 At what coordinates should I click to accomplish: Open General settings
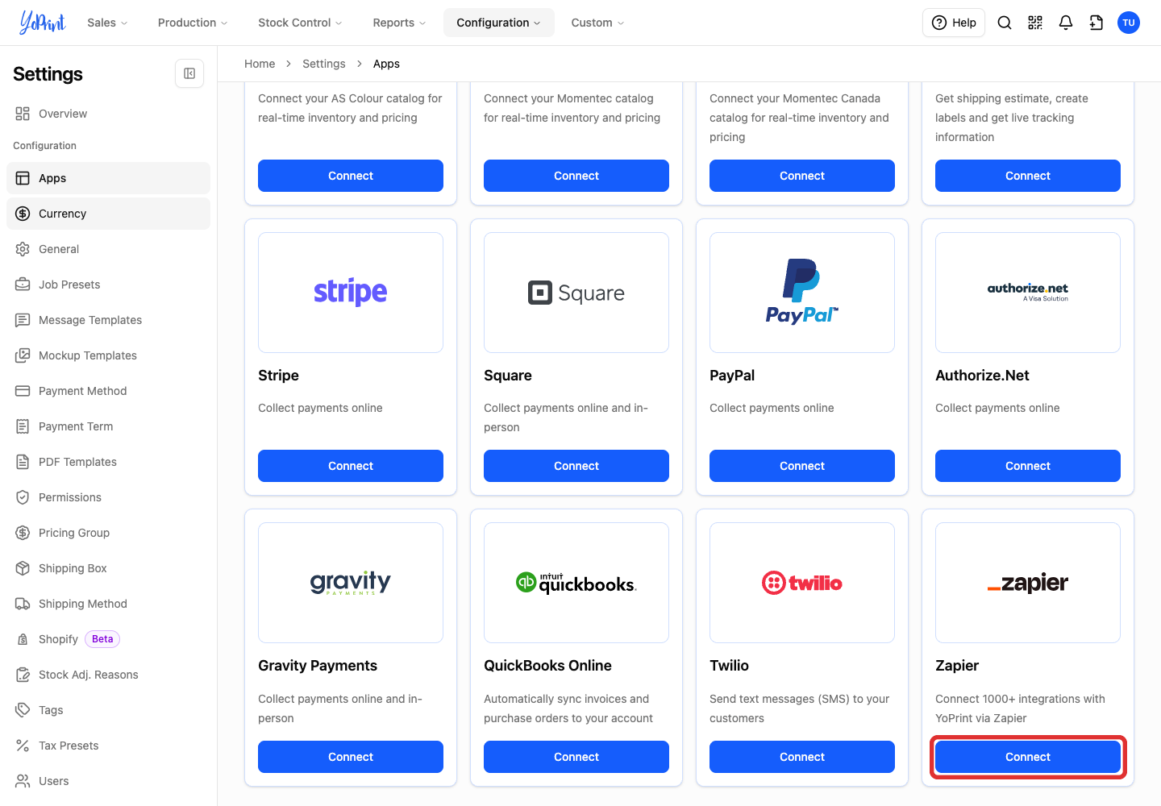click(x=108, y=249)
